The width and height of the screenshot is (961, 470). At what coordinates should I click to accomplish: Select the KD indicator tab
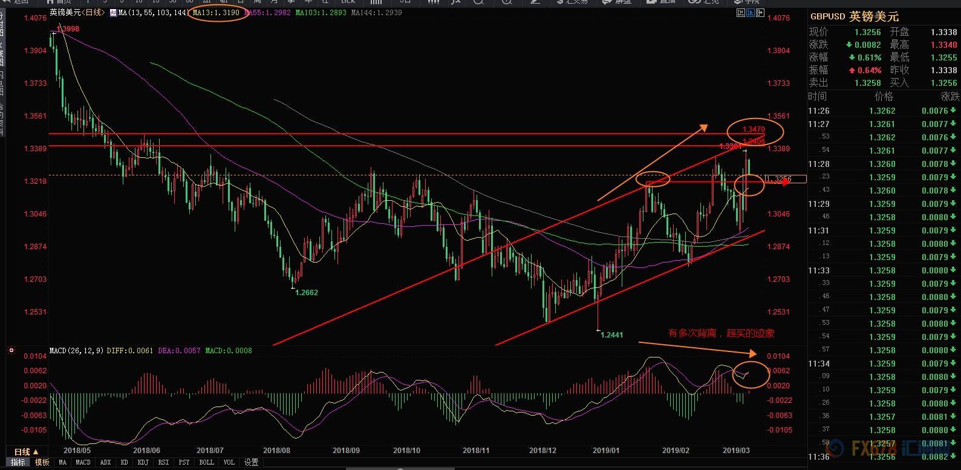tap(125, 462)
